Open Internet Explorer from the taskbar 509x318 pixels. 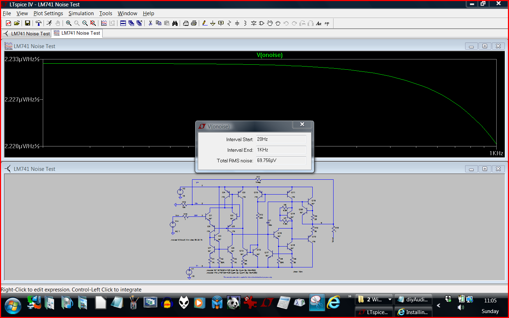point(333,302)
